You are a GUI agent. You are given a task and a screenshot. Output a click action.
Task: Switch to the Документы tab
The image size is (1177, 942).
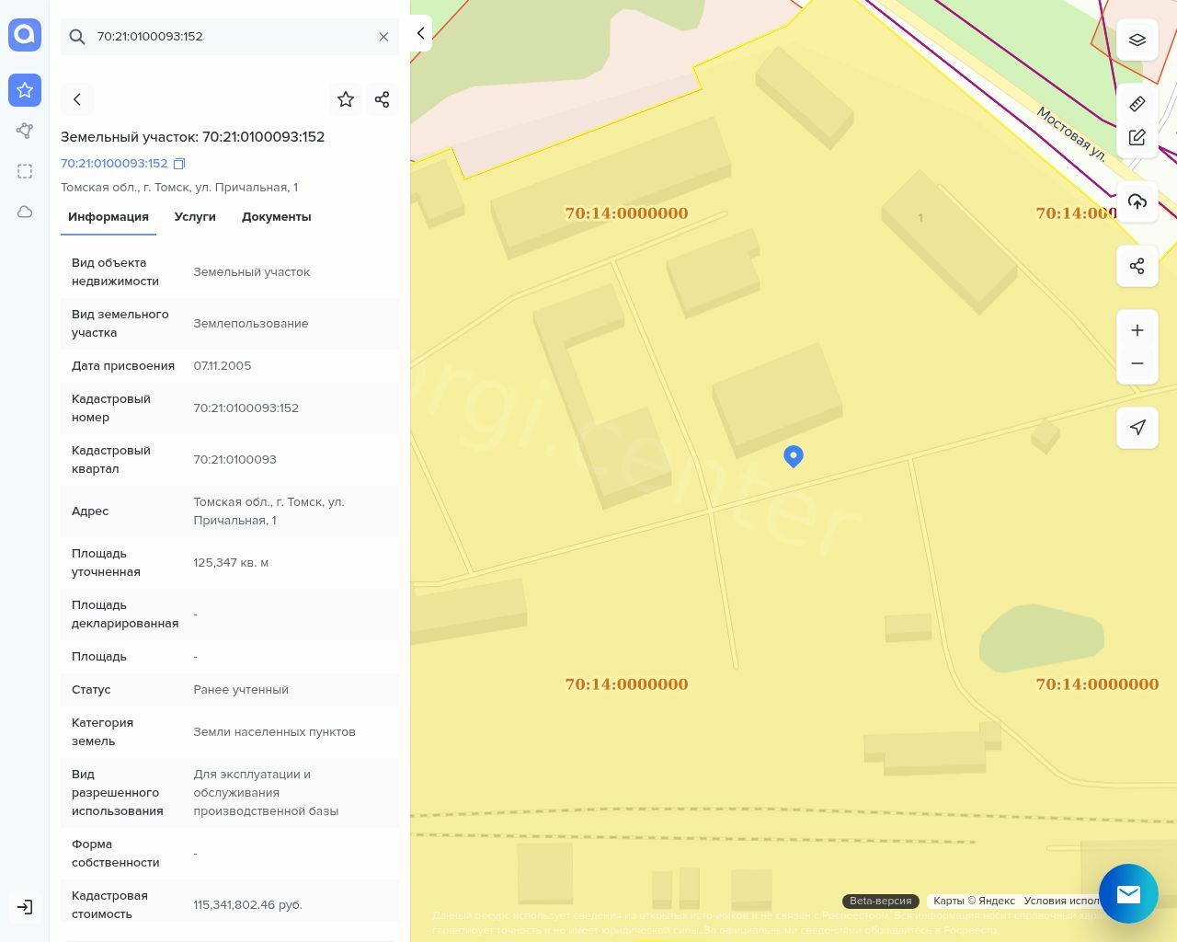[276, 217]
